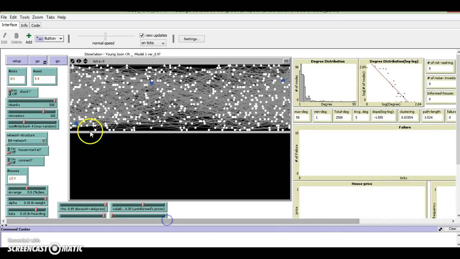The width and height of the screenshot is (460, 259).
Task: Open the Tools menu
Action: click(x=24, y=17)
